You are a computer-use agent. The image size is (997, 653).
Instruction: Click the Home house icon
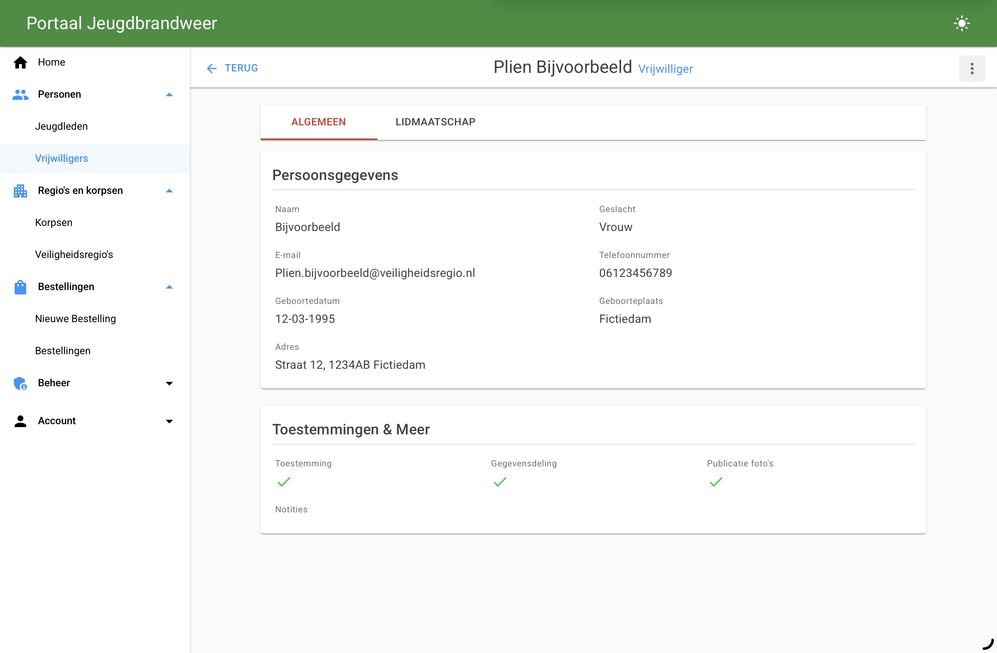click(x=20, y=62)
